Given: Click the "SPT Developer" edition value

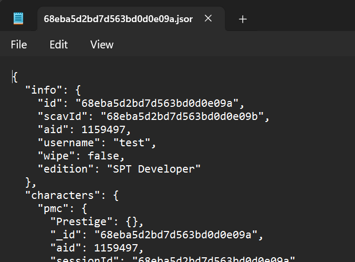Looking at the screenshot, I should tap(154, 169).
